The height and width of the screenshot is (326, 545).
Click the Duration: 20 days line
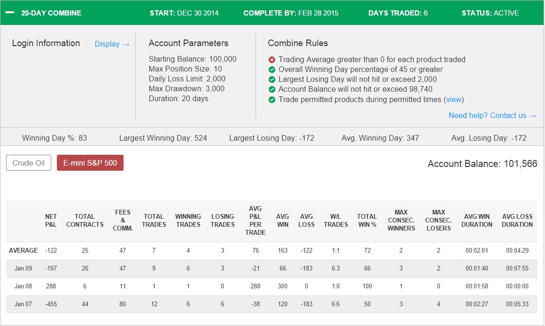[x=179, y=98]
